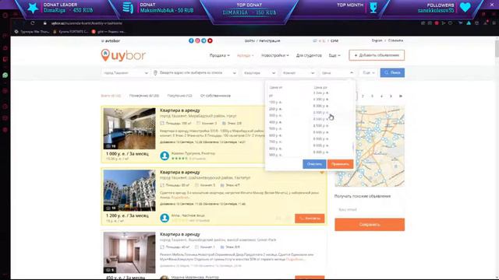Open the third listing's room photo
Viewport: 499px width, 280px height.
point(129,252)
